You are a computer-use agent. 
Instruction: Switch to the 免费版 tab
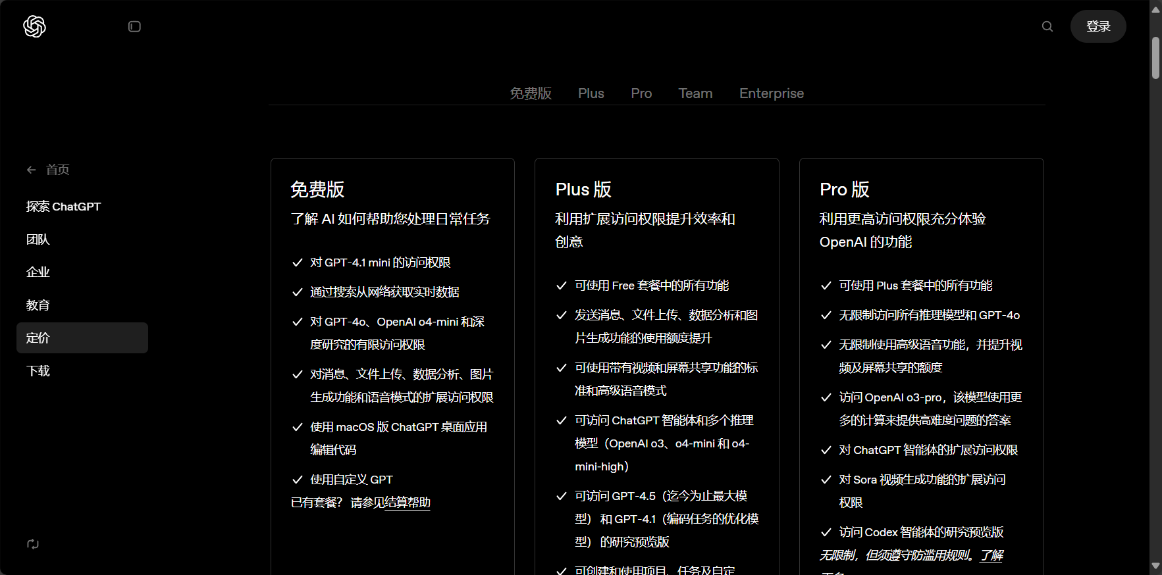(x=531, y=93)
